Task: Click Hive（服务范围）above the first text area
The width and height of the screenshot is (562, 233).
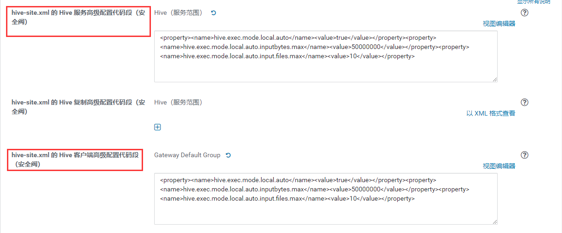Action: [x=178, y=12]
